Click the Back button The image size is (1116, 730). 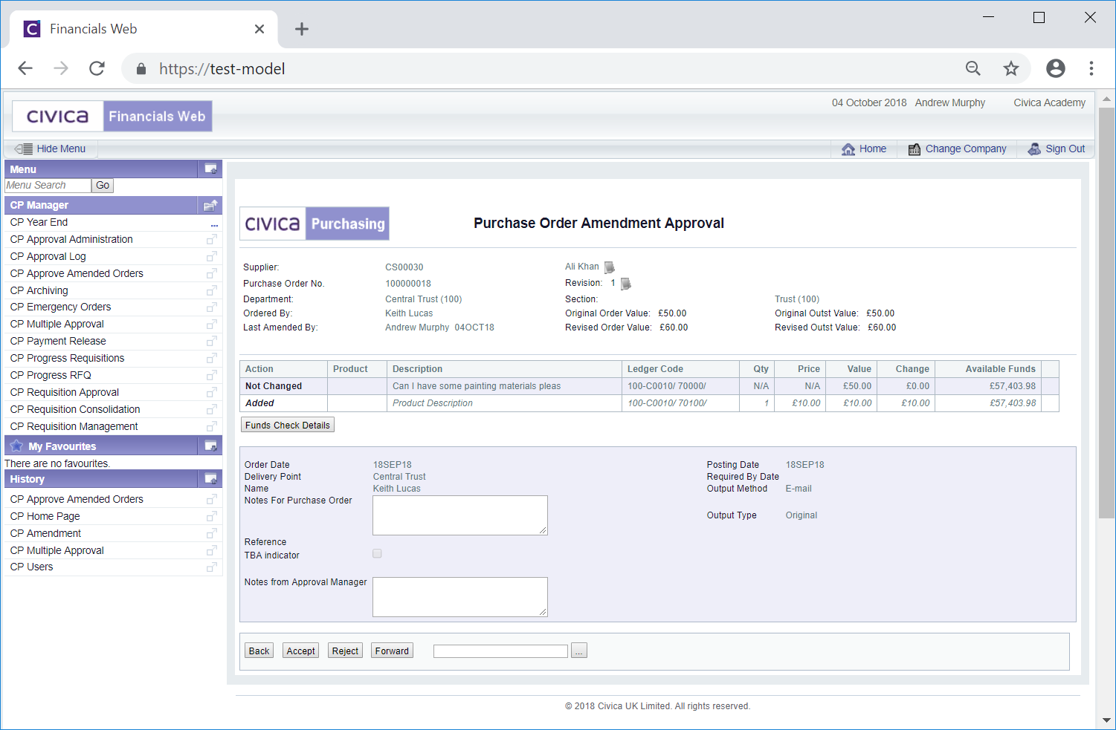click(x=259, y=651)
